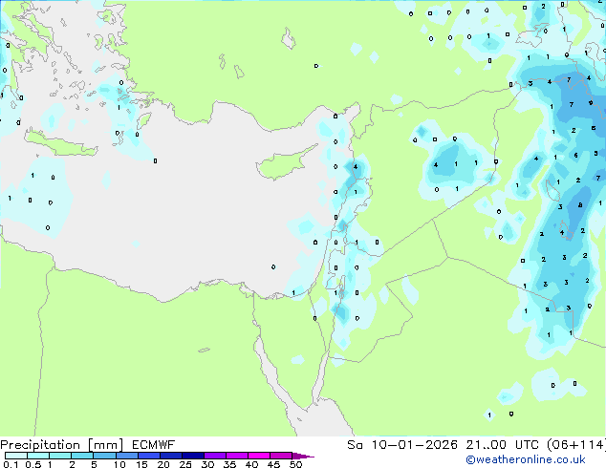Click the 25–30 mm dark navy swatch
The height and width of the screenshot is (468, 606).
(192, 456)
